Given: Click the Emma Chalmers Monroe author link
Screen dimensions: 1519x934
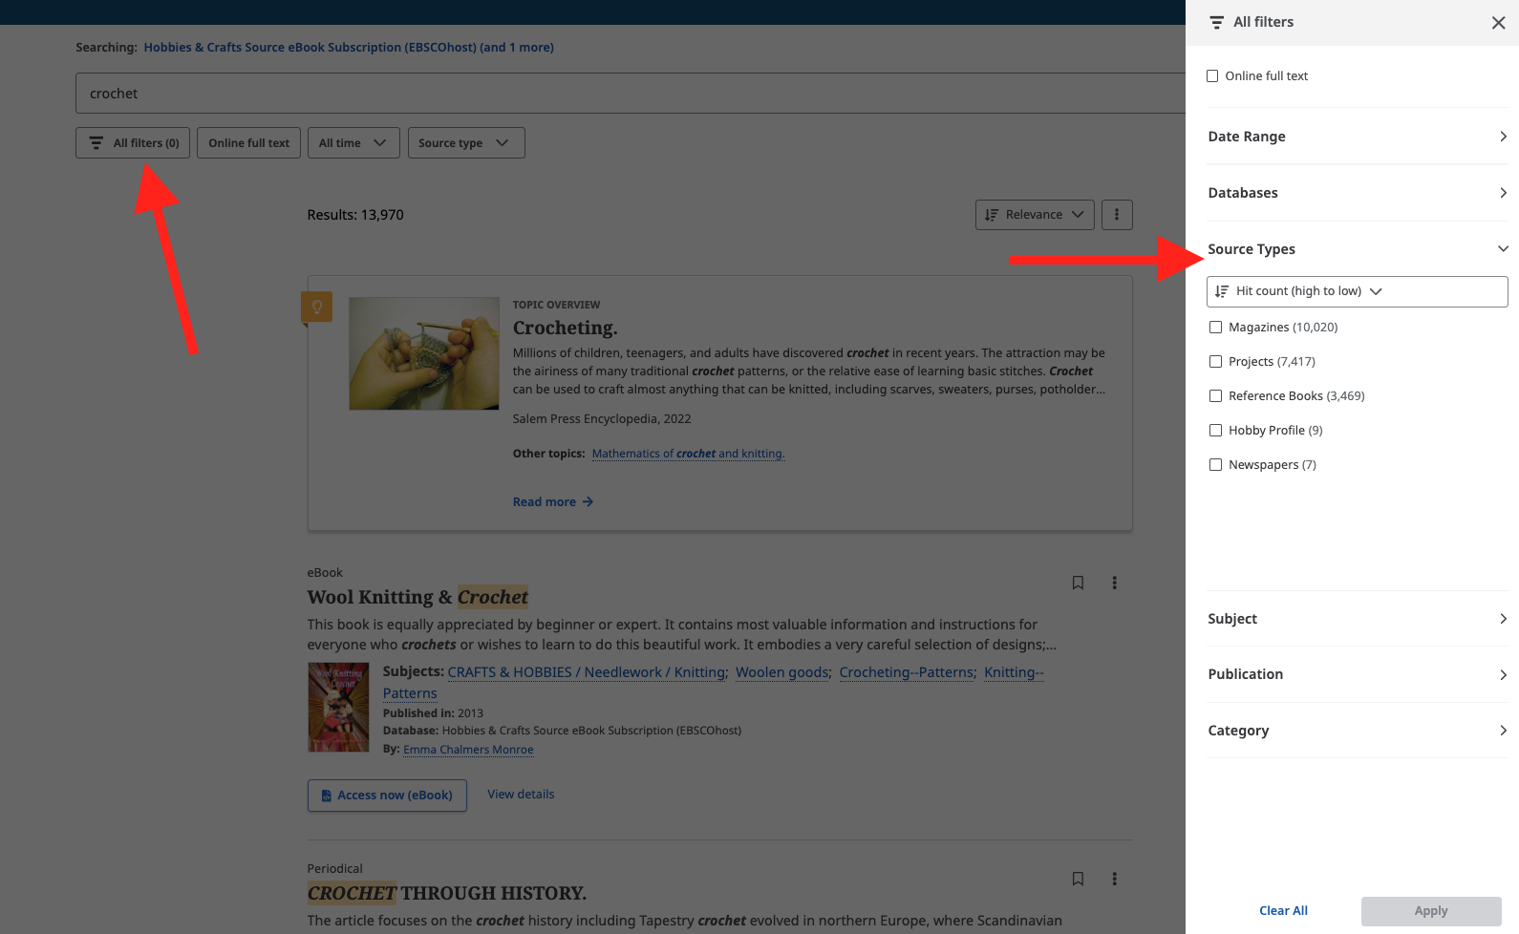Looking at the screenshot, I should pyautogui.click(x=468, y=750).
